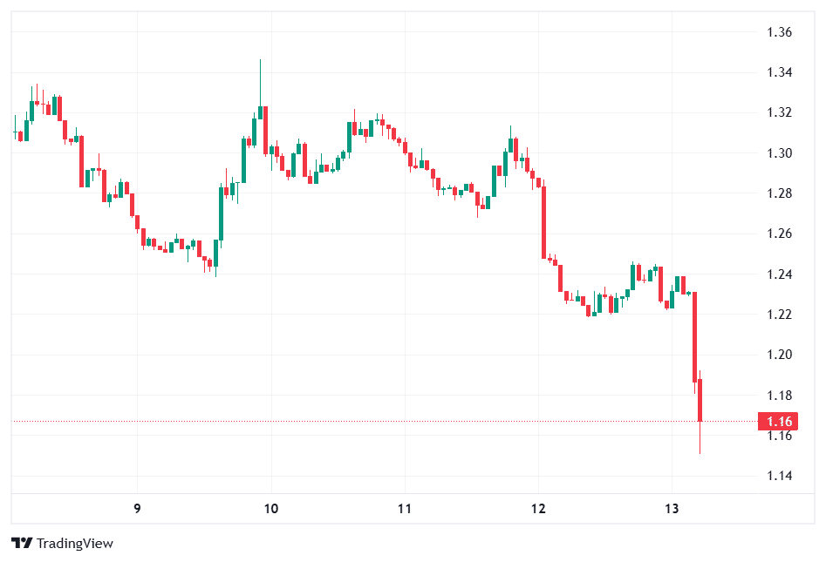This screenshot has width=826, height=562.
Task: Select the 1.14 price axis label
Action: pyautogui.click(x=778, y=476)
